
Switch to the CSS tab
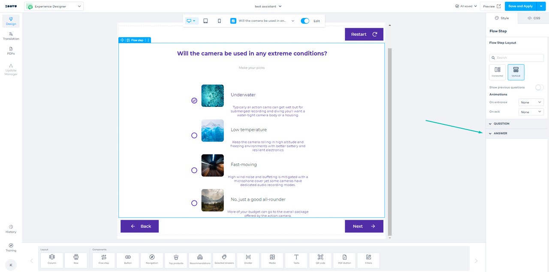pyautogui.click(x=534, y=18)
